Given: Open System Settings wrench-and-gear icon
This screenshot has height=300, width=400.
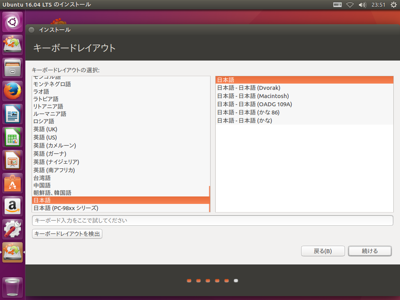Looking at the screenshot, I should coord(12,229).
